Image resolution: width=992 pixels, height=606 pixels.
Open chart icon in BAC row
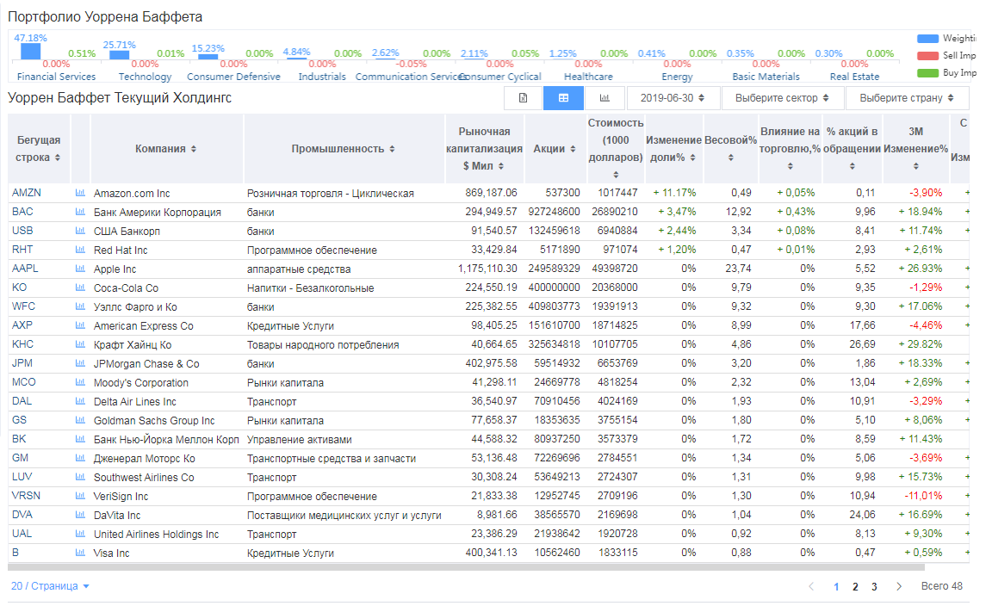(80, 212)
